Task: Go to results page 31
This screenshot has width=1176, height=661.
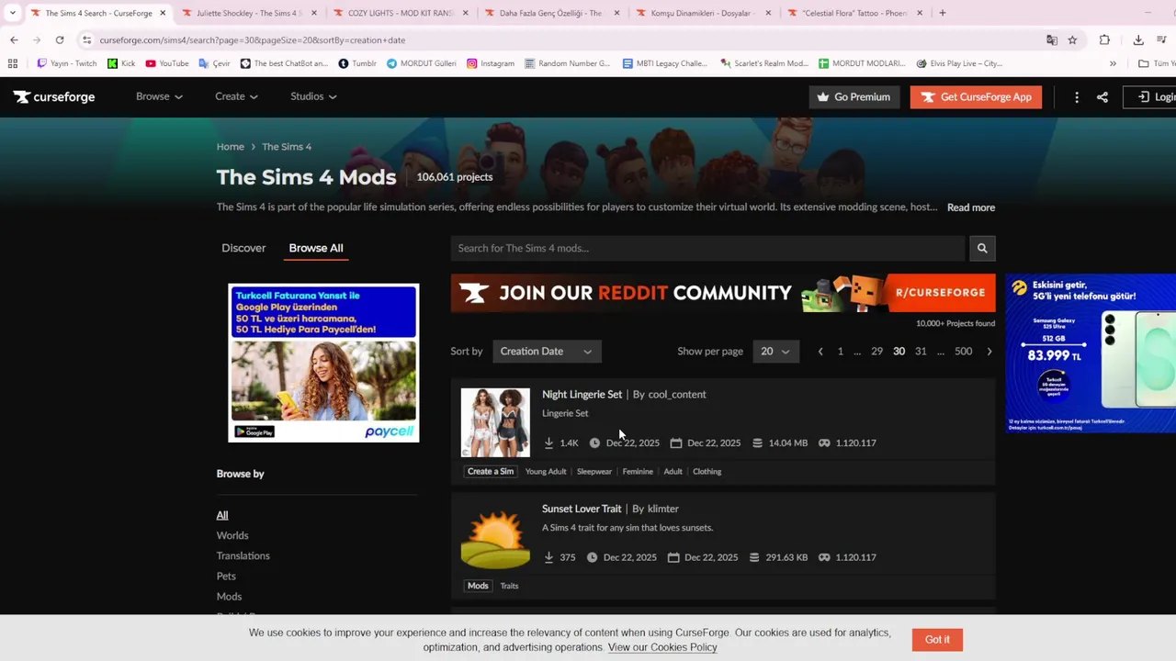Action: click(x=921, y=352)
